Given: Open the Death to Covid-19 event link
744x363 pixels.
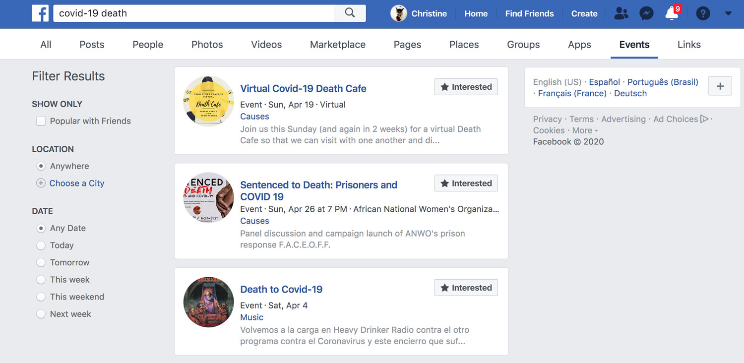Looking at the screenshot, I should coord(281,289).
